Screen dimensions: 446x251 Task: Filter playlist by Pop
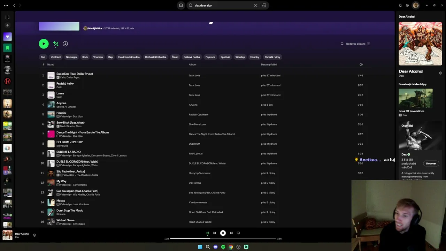tap(43, 57)
